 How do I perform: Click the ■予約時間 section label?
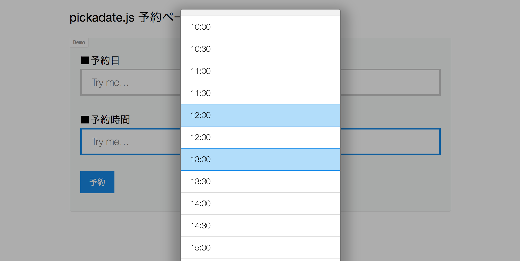pos(105,120)
